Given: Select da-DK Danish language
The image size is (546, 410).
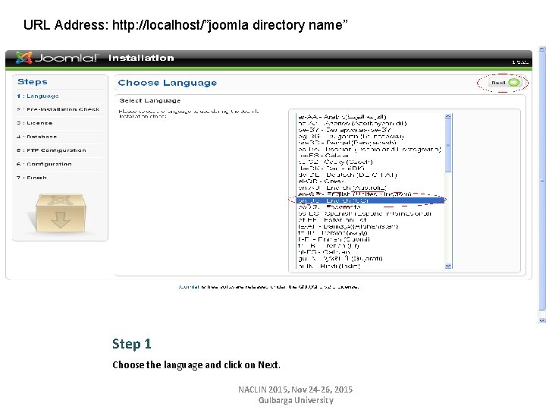Looking at the screenshot, I should coord(331,169).
